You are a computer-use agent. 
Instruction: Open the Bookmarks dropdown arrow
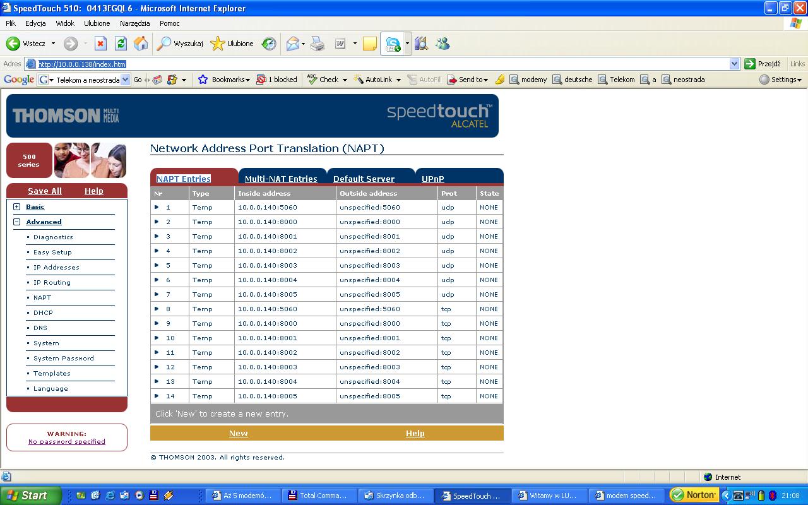[x=248, y=80]
